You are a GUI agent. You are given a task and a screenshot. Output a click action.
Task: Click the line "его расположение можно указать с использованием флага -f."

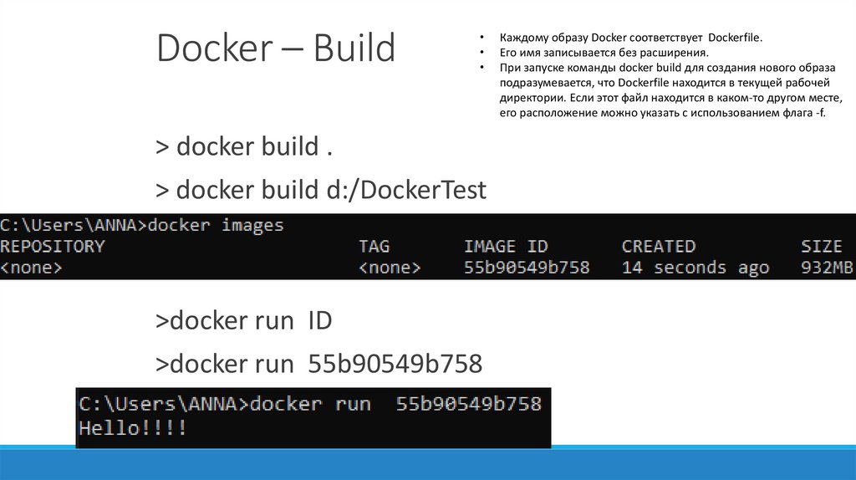point(662,113)
